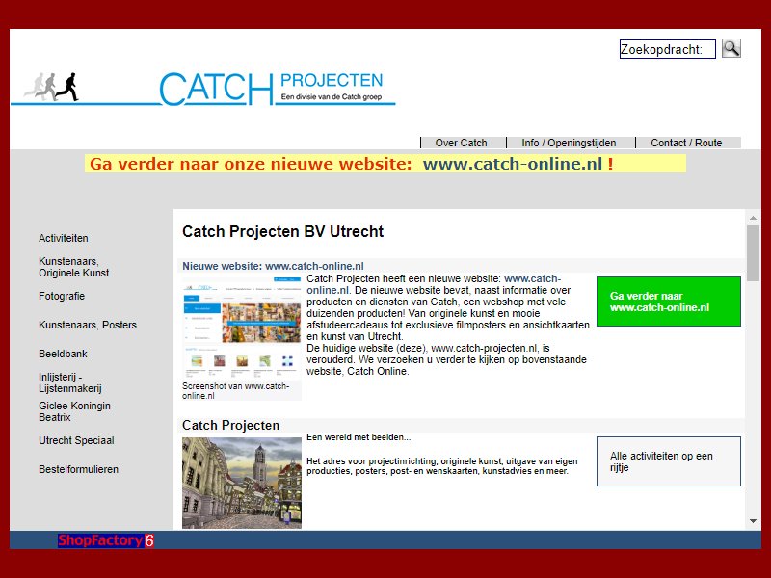771x578 pixels.
Task: Click the text Een wereld met beelden...
Action: (x=359, y=437)
